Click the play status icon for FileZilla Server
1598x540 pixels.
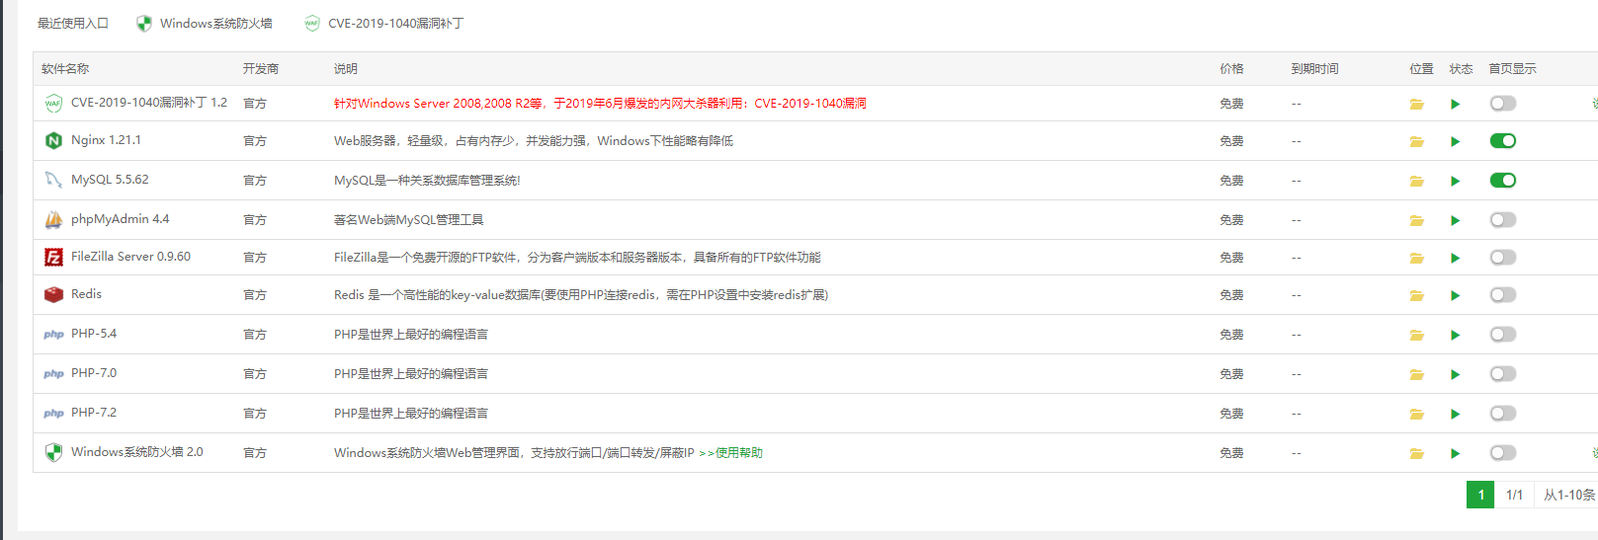1455,258
